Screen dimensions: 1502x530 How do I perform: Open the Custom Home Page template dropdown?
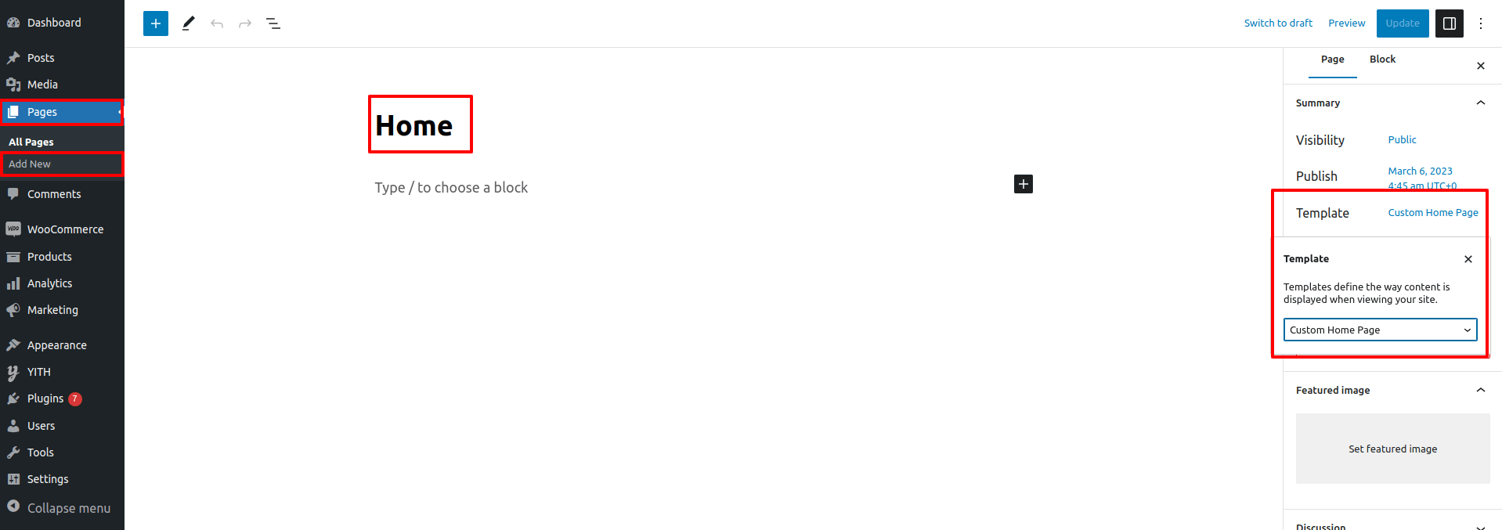1380,330
